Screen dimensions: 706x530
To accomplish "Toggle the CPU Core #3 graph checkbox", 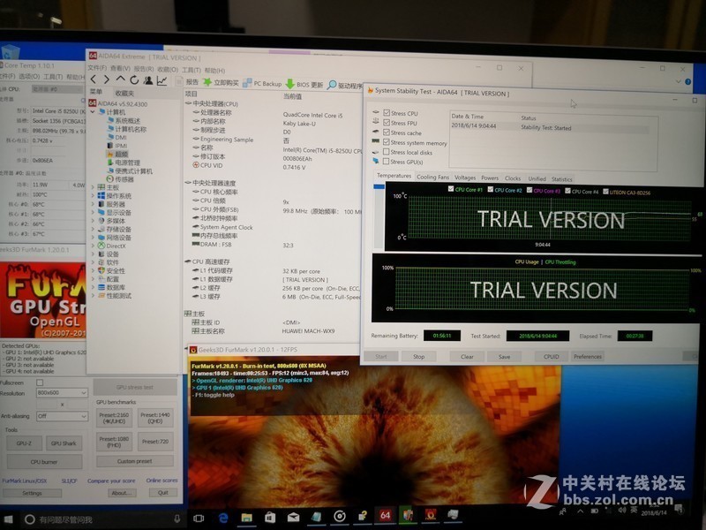I will point(529,190).
